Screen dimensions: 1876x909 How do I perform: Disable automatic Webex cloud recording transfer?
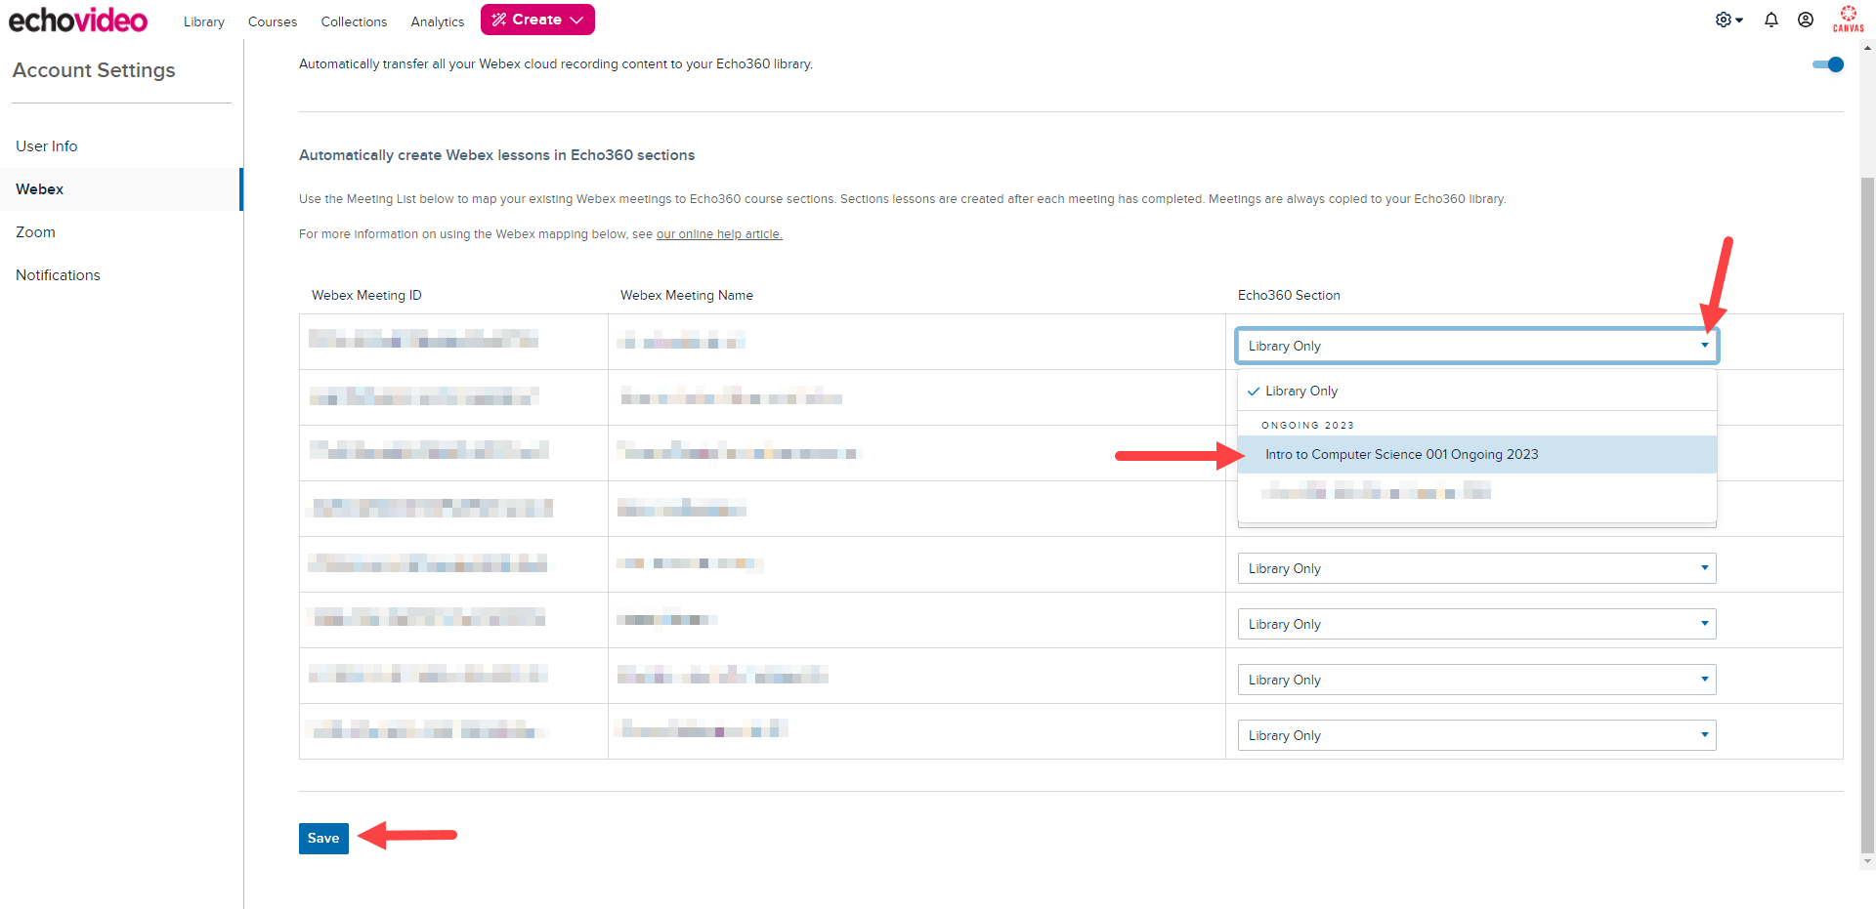tap(1826, 64)
